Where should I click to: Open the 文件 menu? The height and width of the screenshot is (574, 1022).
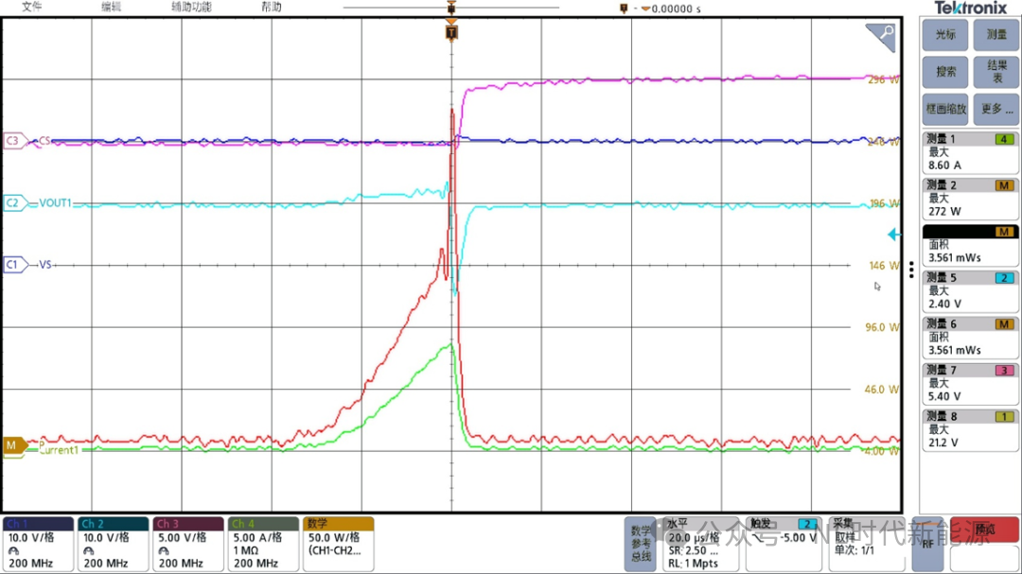pos(31,7)
